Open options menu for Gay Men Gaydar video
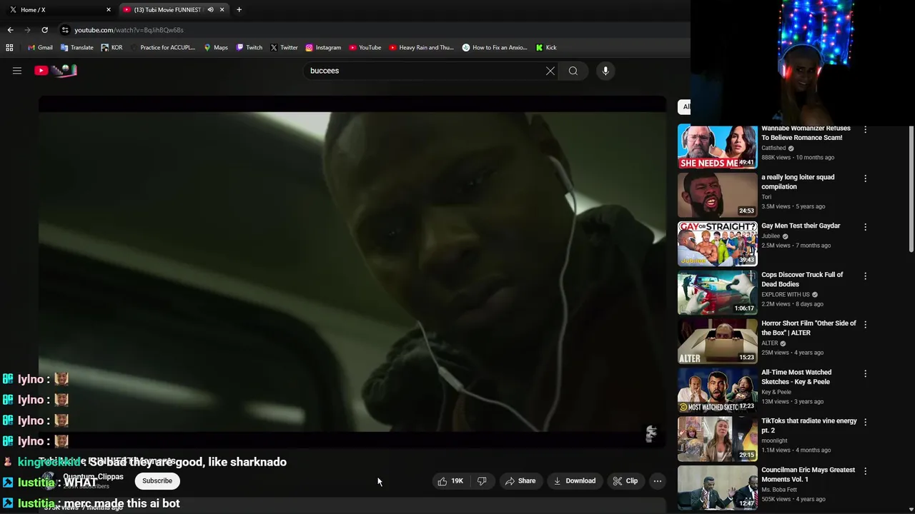Screen dimensions: 915x514 tap(865, 227)
